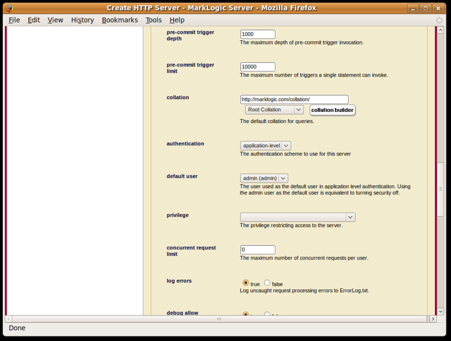Image resolution: width=451 pixels, height=341 pixels.
Task: Click the 'log errors' field label
Action: coord(179,281)
